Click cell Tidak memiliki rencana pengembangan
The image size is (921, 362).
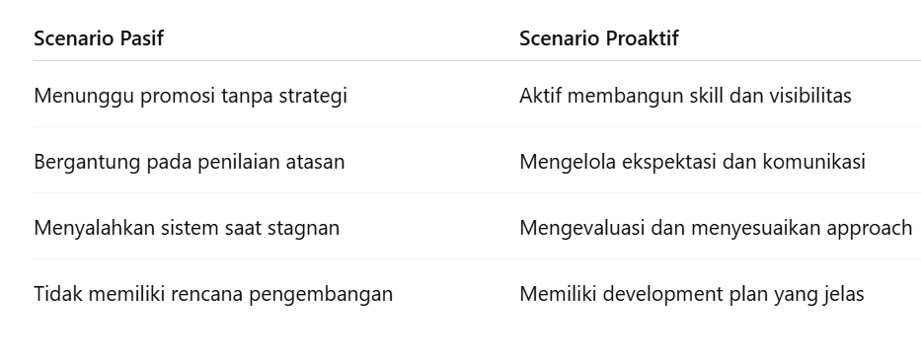[x=213, y=294]
